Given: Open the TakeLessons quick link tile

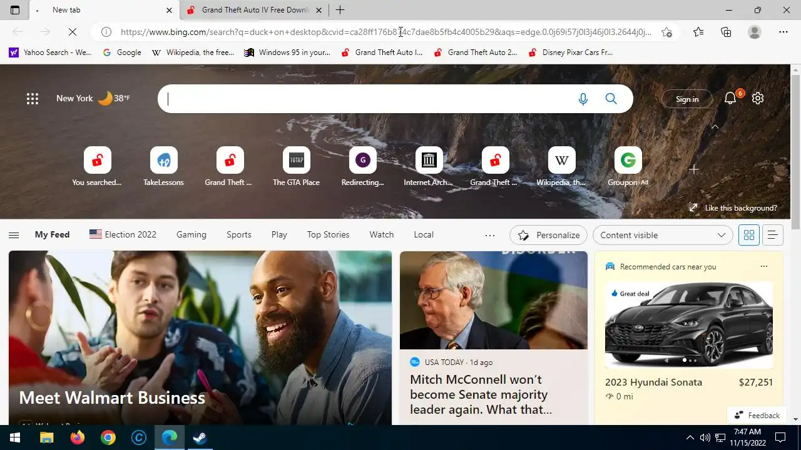Looking at the screenshot, I should click(163, 167).
